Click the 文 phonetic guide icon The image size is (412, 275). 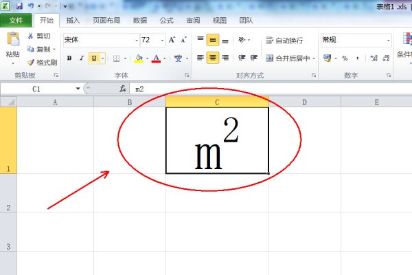pos(178,58)
